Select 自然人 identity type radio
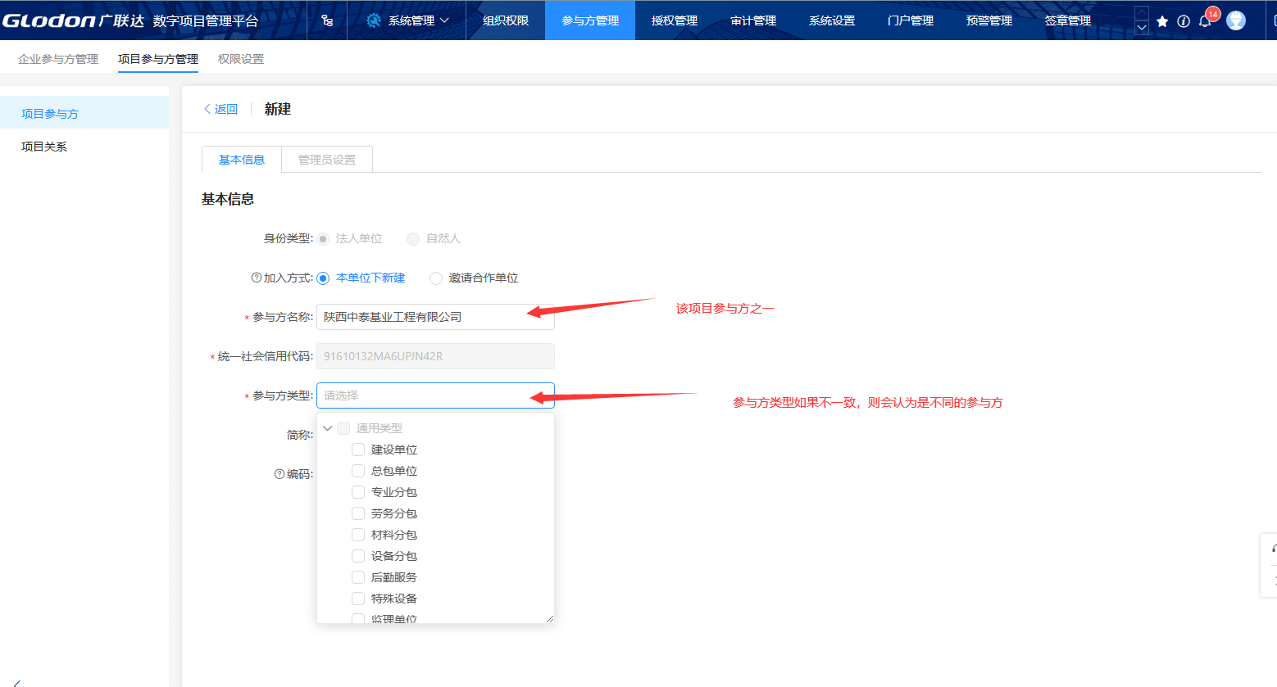1277x687 pixels. pyautogui.click(x=413, y=239)
